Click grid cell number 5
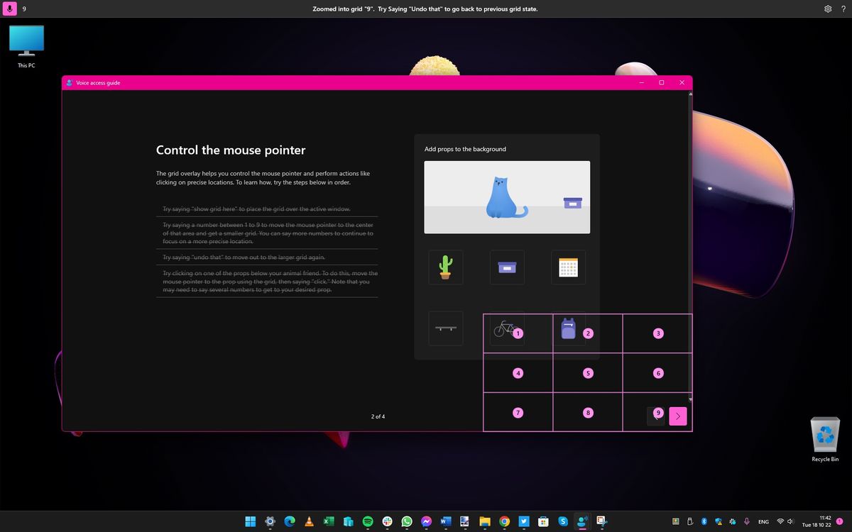Viewport: 852px width, 532px height. (x=588, y=372)
